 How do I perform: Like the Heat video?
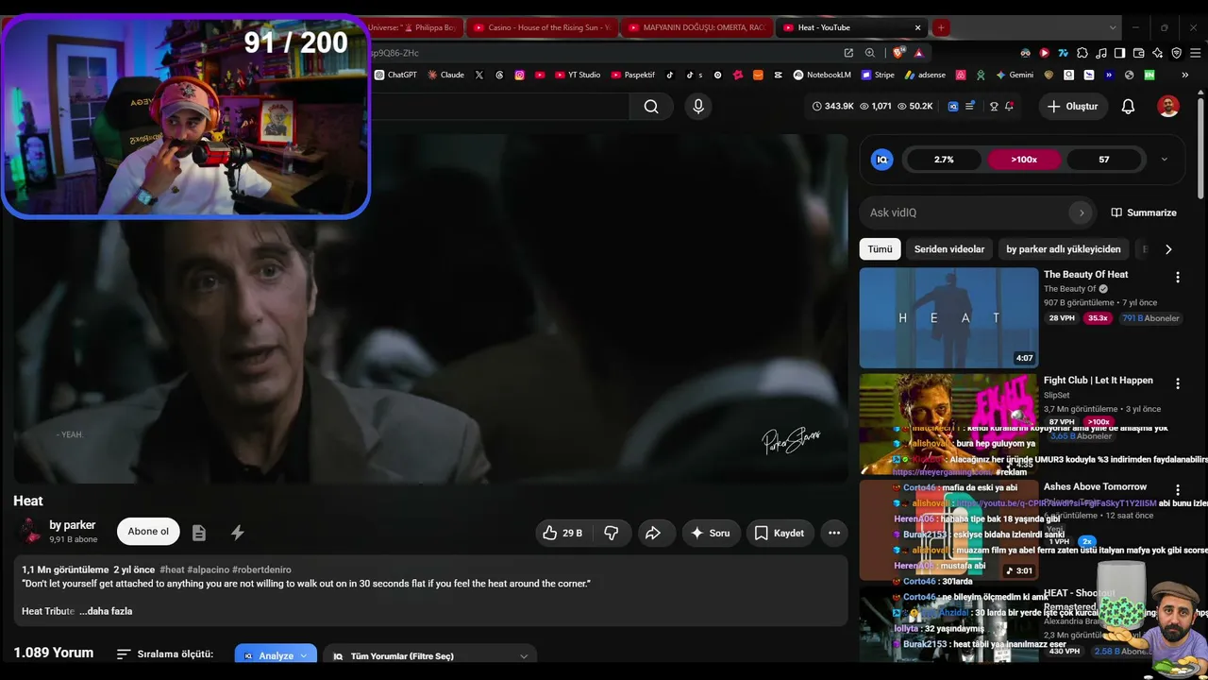point(562,533)
